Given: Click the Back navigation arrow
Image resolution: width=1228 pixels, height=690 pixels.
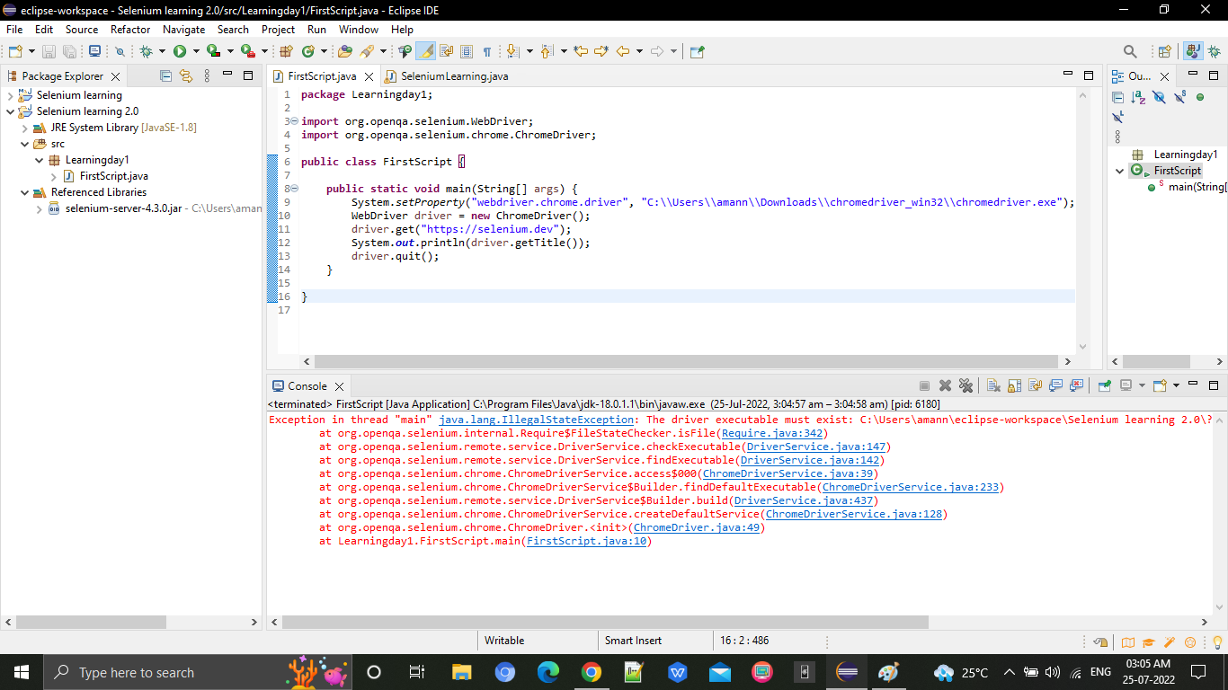Looking at the screenshot, I should pos(623,51).
